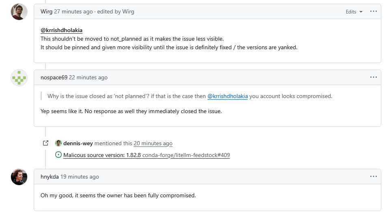The image size is (389, 216).
Task: Click the green open issue icon
Action: (x=58, y=155)
